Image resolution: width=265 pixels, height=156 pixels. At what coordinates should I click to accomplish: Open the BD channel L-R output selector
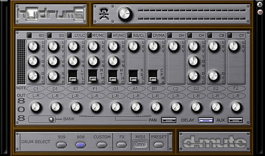(36, 96)
